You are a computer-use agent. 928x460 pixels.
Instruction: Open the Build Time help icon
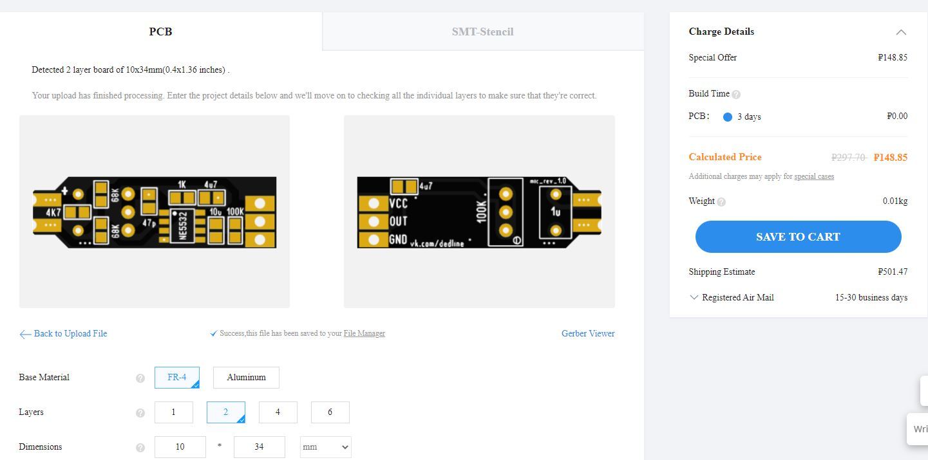pos(736,95)
